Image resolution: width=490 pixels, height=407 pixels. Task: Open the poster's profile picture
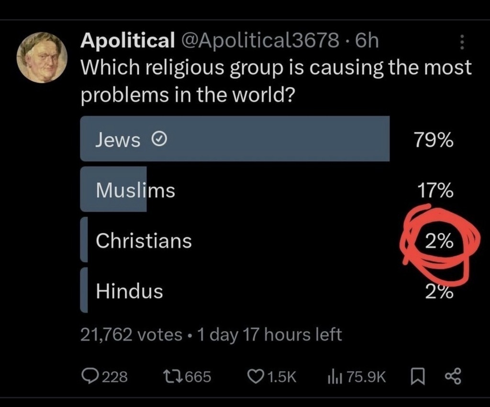pyautogui.click(x=42, y=57)
